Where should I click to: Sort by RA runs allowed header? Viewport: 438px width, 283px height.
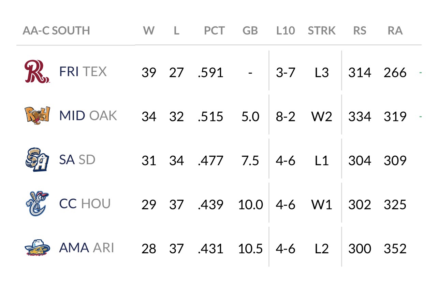tap(395, 31)
